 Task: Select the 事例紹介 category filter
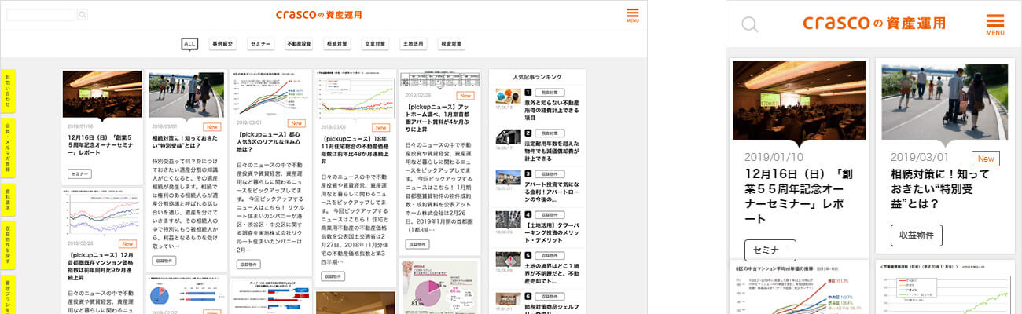tap(223, 44)
